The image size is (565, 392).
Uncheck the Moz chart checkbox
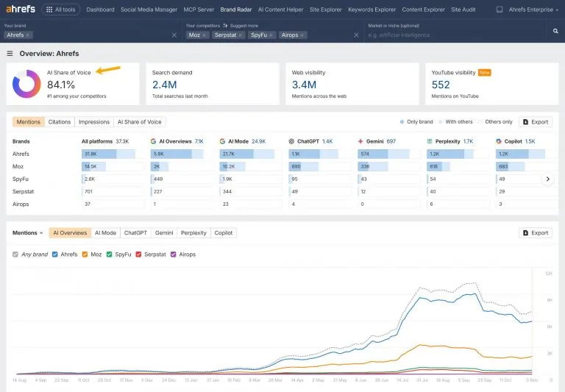point(85,254)
